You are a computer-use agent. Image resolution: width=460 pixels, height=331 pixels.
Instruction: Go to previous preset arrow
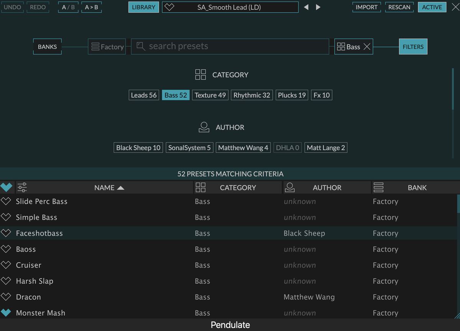pos(306,7)
